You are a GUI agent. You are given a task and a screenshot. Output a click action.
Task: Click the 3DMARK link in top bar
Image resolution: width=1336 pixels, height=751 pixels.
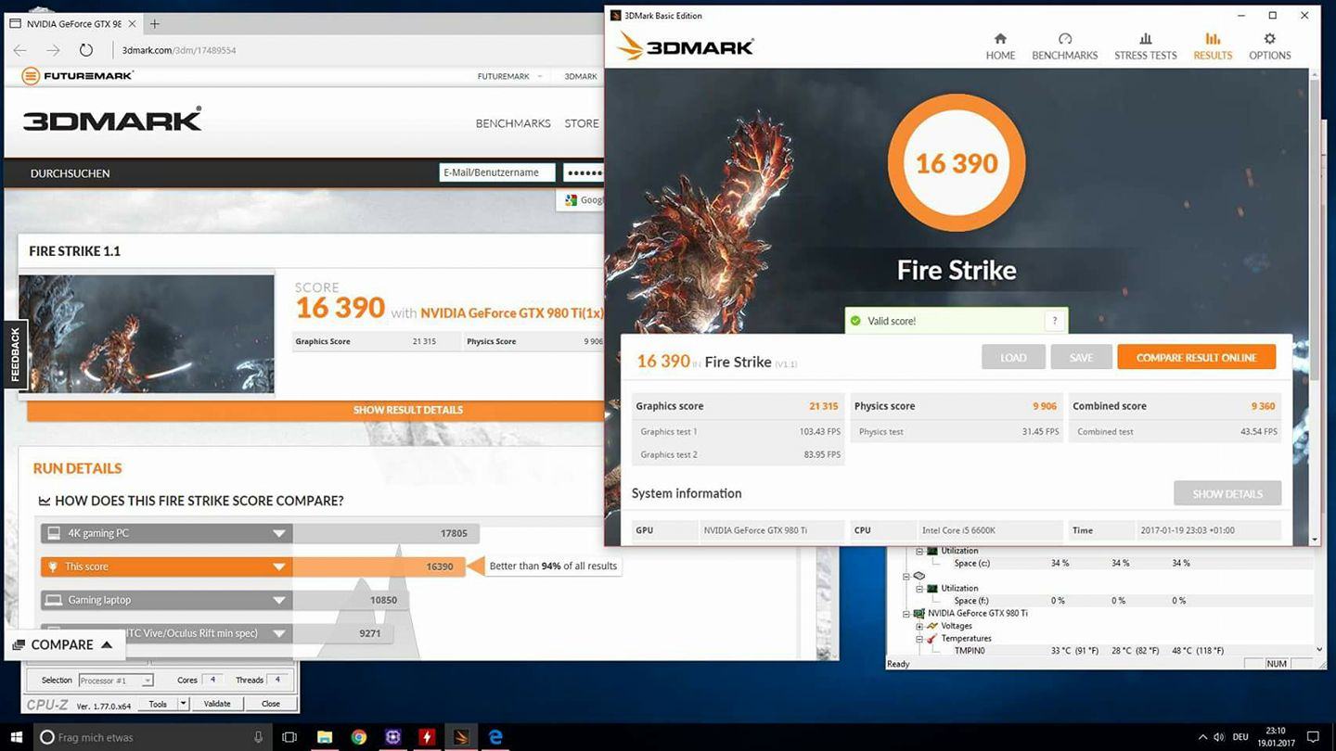pyautogui.click(x=581, y=76)
